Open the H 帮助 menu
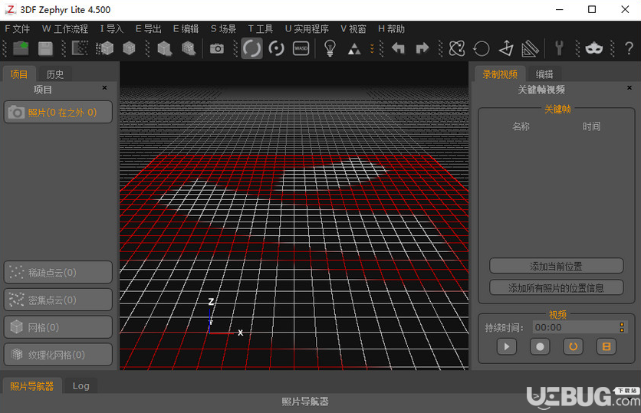The height and width of the screenshot is (413, 641). (391, 28)
